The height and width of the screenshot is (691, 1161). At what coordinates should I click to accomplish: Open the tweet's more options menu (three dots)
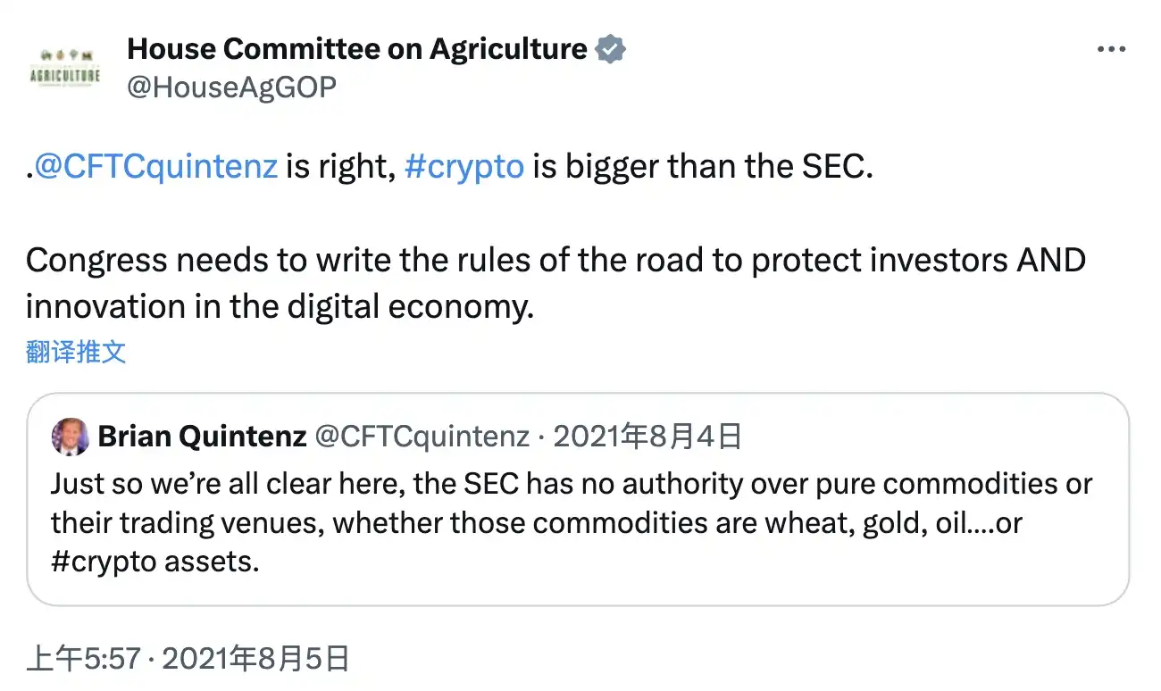(x=1112, y=49)
